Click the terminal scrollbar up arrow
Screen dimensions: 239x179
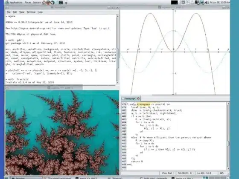click(x=117, y=16)
